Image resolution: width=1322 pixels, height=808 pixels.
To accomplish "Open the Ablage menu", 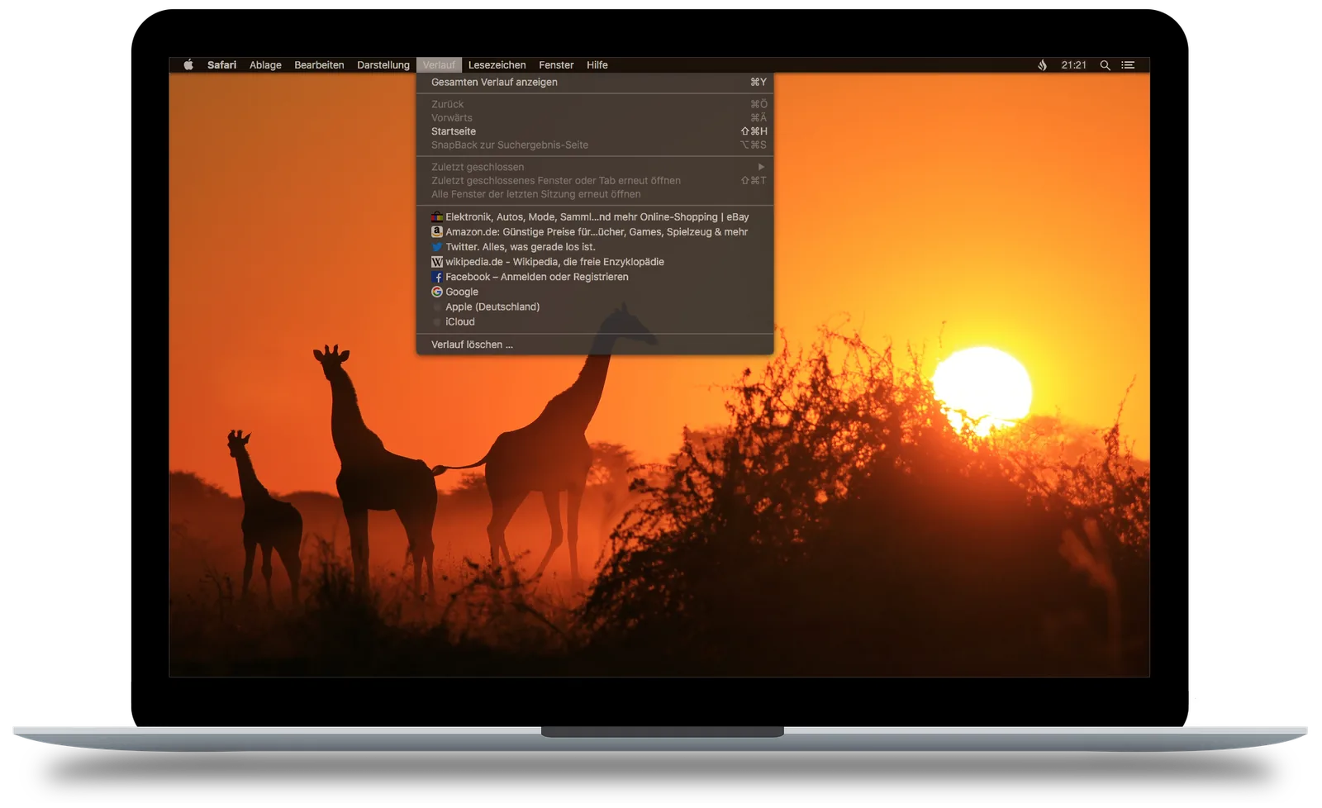I will (x=265, y=64).
